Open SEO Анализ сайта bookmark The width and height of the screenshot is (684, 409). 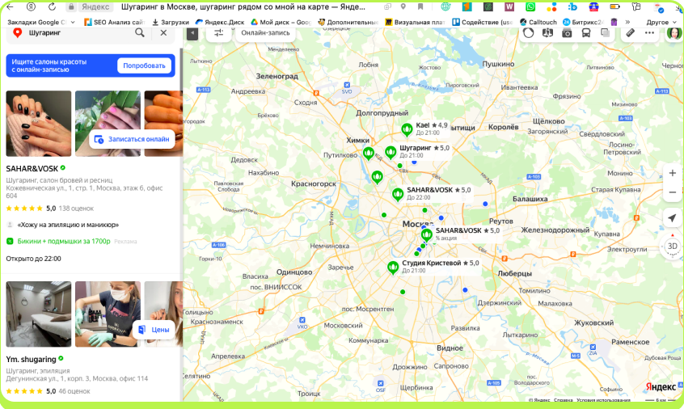click(113, 23)
